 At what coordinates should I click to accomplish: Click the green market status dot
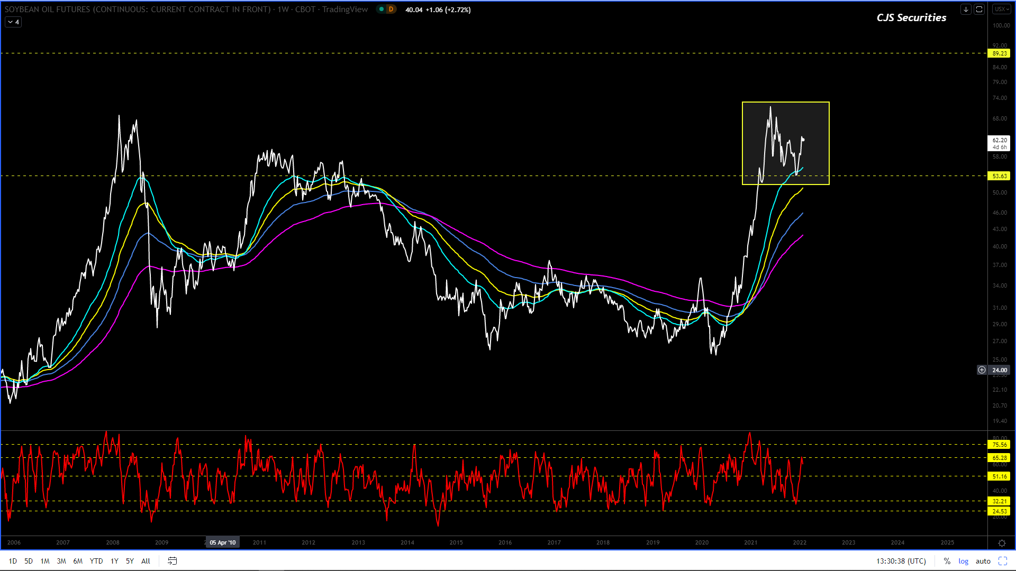point(381,9)
